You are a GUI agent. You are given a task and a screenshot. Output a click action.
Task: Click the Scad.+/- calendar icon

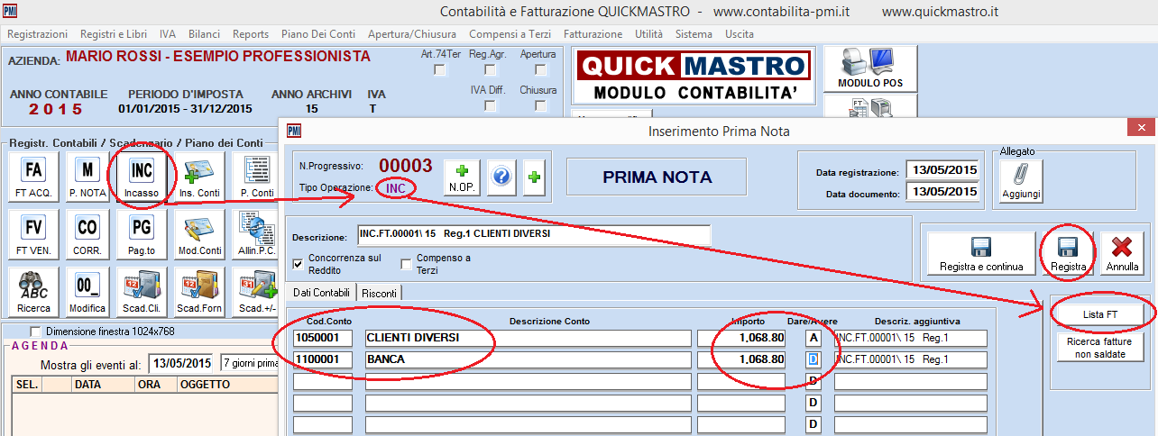pos(256,291)
